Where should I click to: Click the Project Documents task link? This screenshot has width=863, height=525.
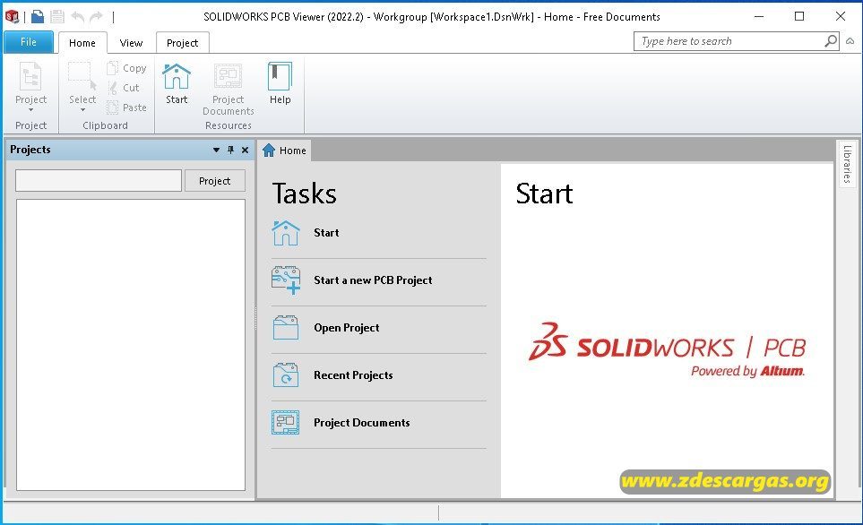click(362, 423)
